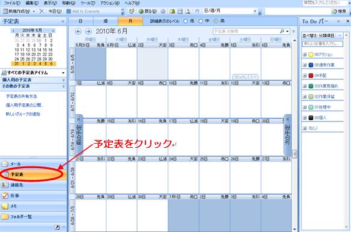Open メール in navigation pane

coord(34,164)
